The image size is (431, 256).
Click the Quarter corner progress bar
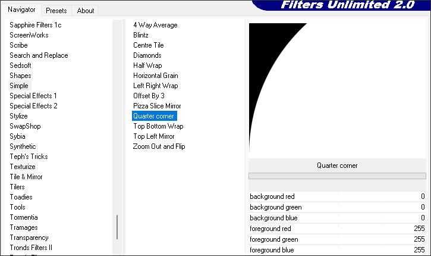coord(337,176)
